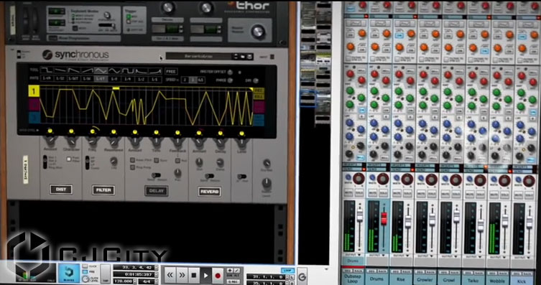Click the filter Freq knob
The image size is (541, 285).
click(x=93, y=141)
